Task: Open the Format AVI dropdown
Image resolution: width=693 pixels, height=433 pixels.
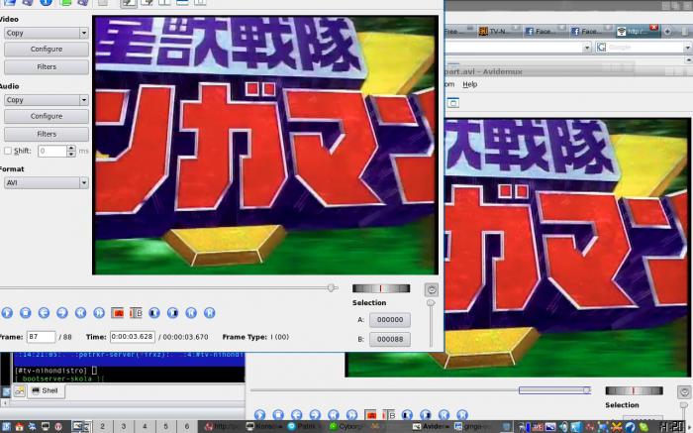Action: [x=46, y=182]
